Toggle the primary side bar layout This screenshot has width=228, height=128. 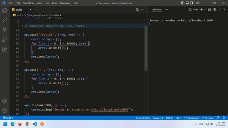click(x=183, y=3)
